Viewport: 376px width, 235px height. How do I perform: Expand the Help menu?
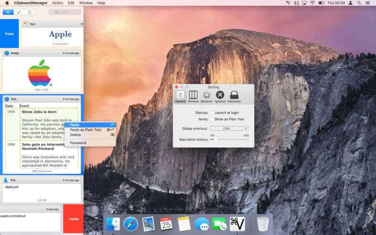click(x=101, y=3)
